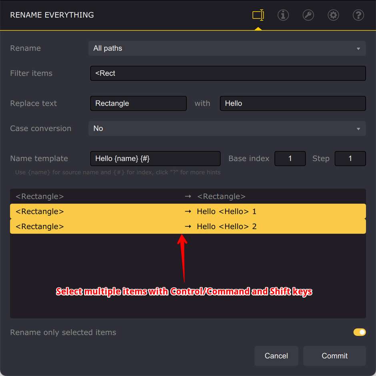This screenshot has height=376, width=376.
Task: Focus the Name template field
Action: pos(155,158)
